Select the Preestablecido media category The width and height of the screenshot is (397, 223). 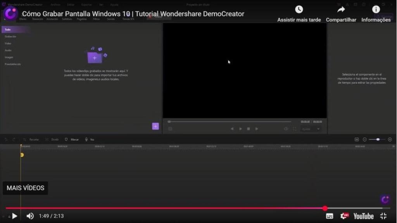pyautogui.click(x=13, y=64)
